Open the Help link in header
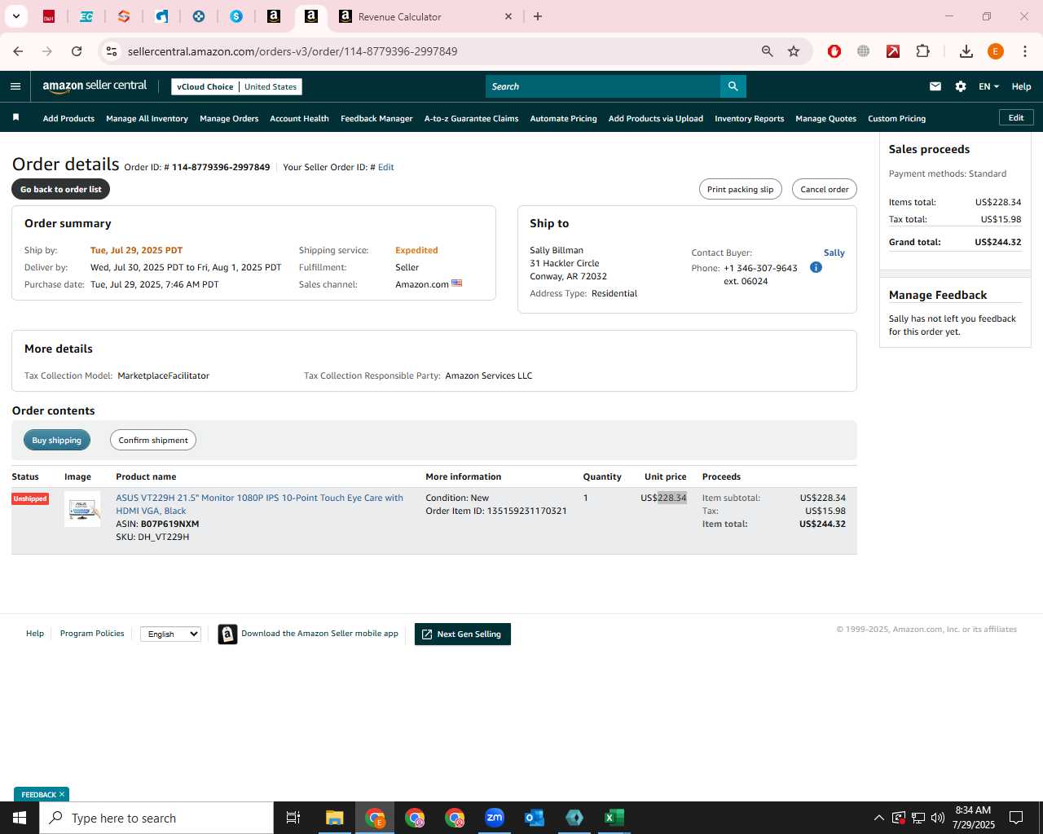Screen dimensions: 1043x834 tap(1021, 86)
